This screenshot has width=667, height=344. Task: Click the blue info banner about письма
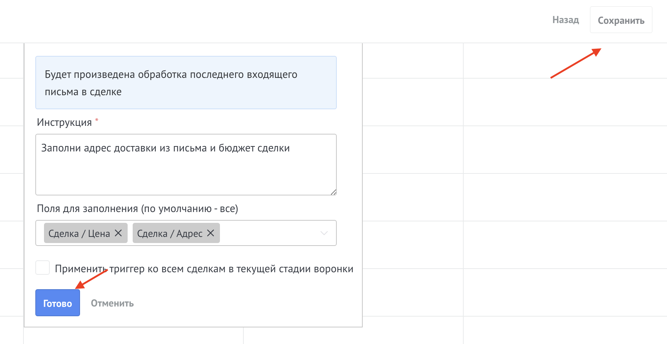pos(186,83)
